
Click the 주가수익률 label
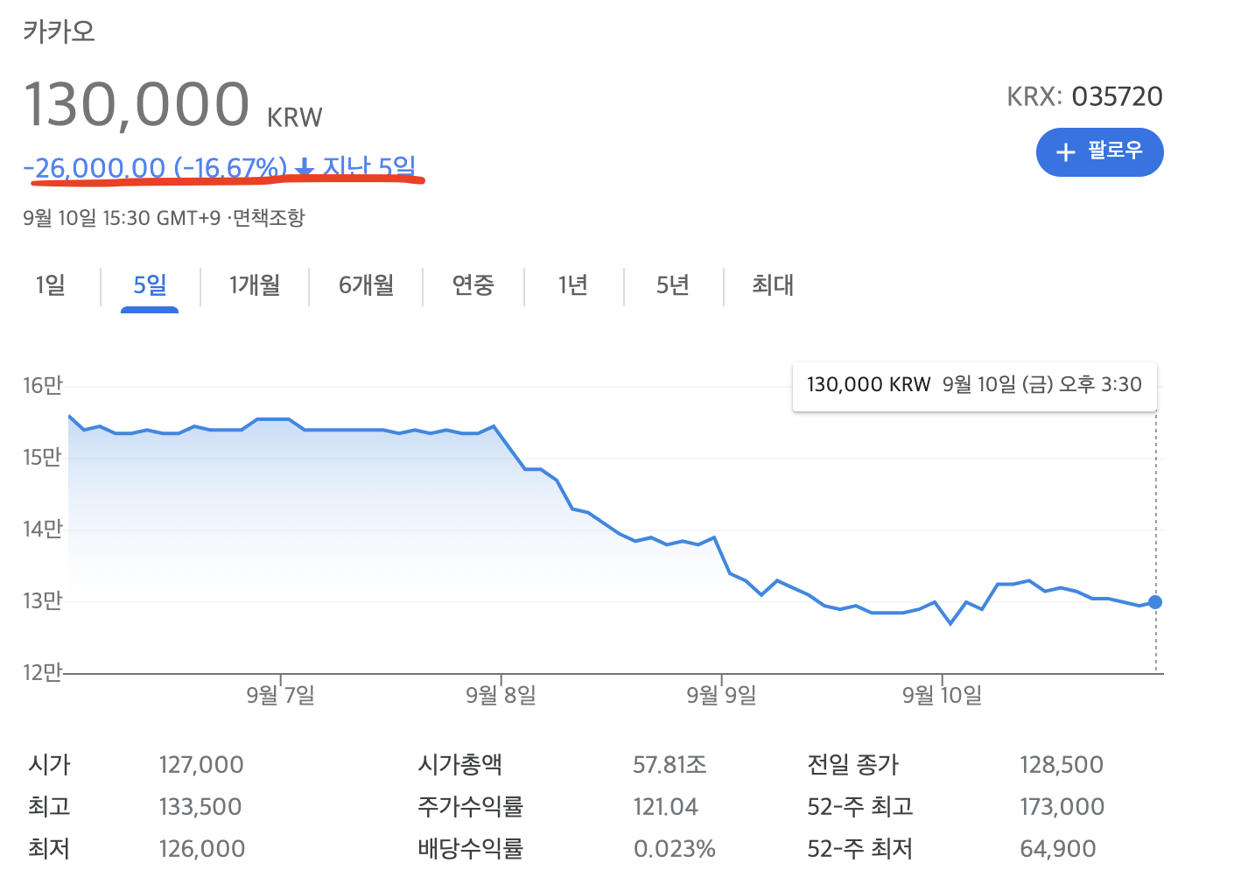tap(471, 807)
